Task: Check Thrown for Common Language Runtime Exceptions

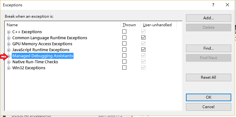Action: pos(124,38)
